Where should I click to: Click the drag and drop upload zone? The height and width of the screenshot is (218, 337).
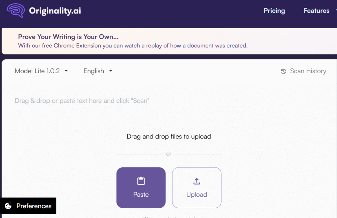(x=168, y=136)
